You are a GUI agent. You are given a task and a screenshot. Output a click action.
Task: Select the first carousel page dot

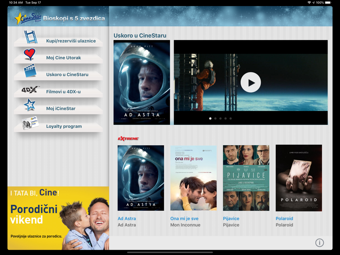[x=210, y=118]
